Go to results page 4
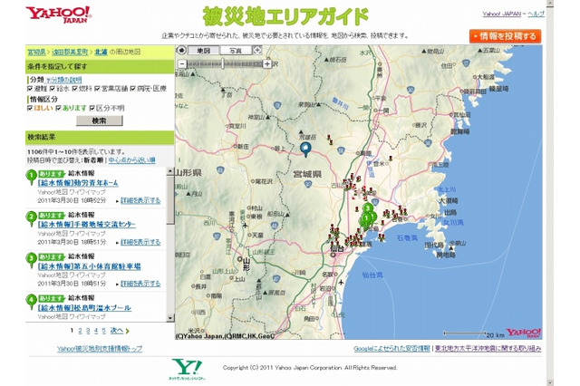The image size is (580, 386). 96,331
